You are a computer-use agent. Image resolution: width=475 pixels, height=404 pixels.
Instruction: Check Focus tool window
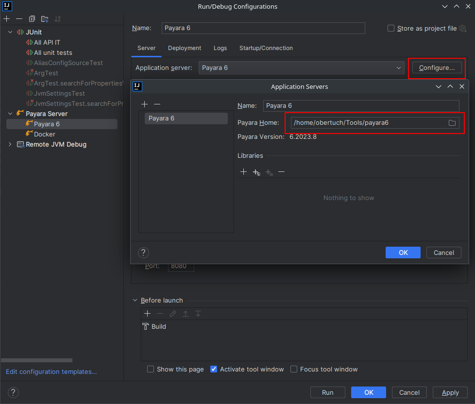(294, 369)
